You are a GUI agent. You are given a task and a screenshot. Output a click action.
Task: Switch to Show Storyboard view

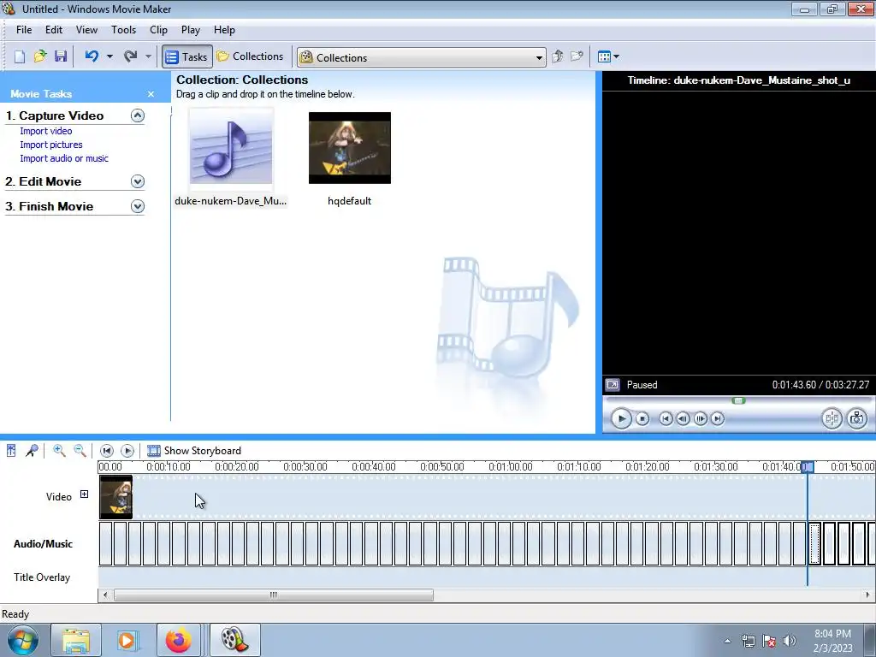194,450
